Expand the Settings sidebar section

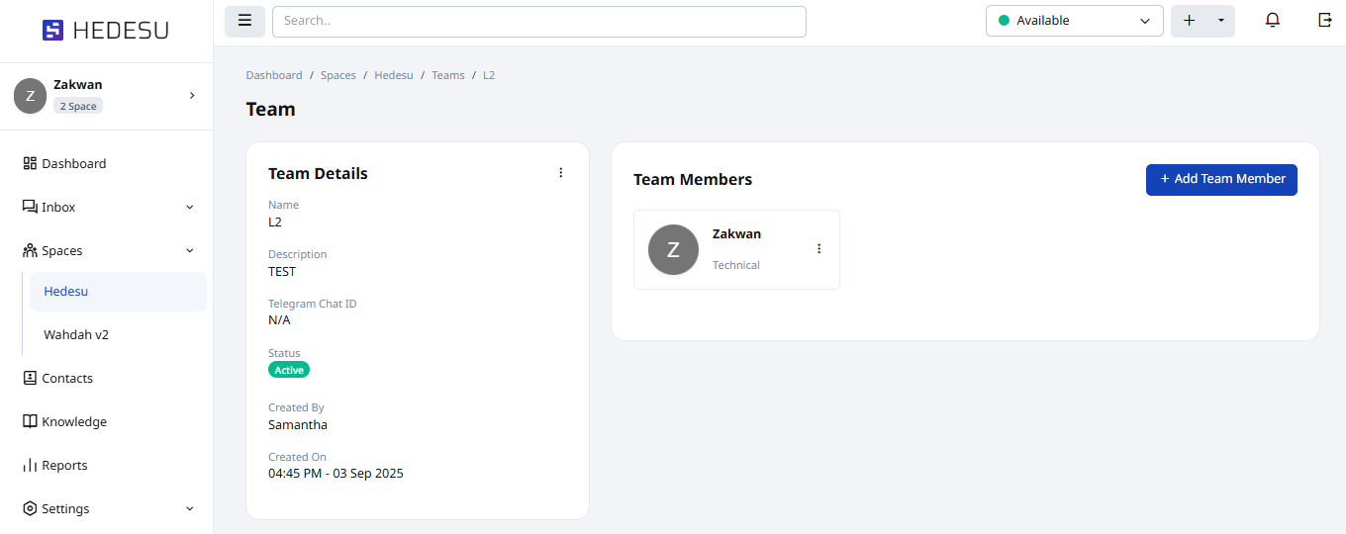190,509
